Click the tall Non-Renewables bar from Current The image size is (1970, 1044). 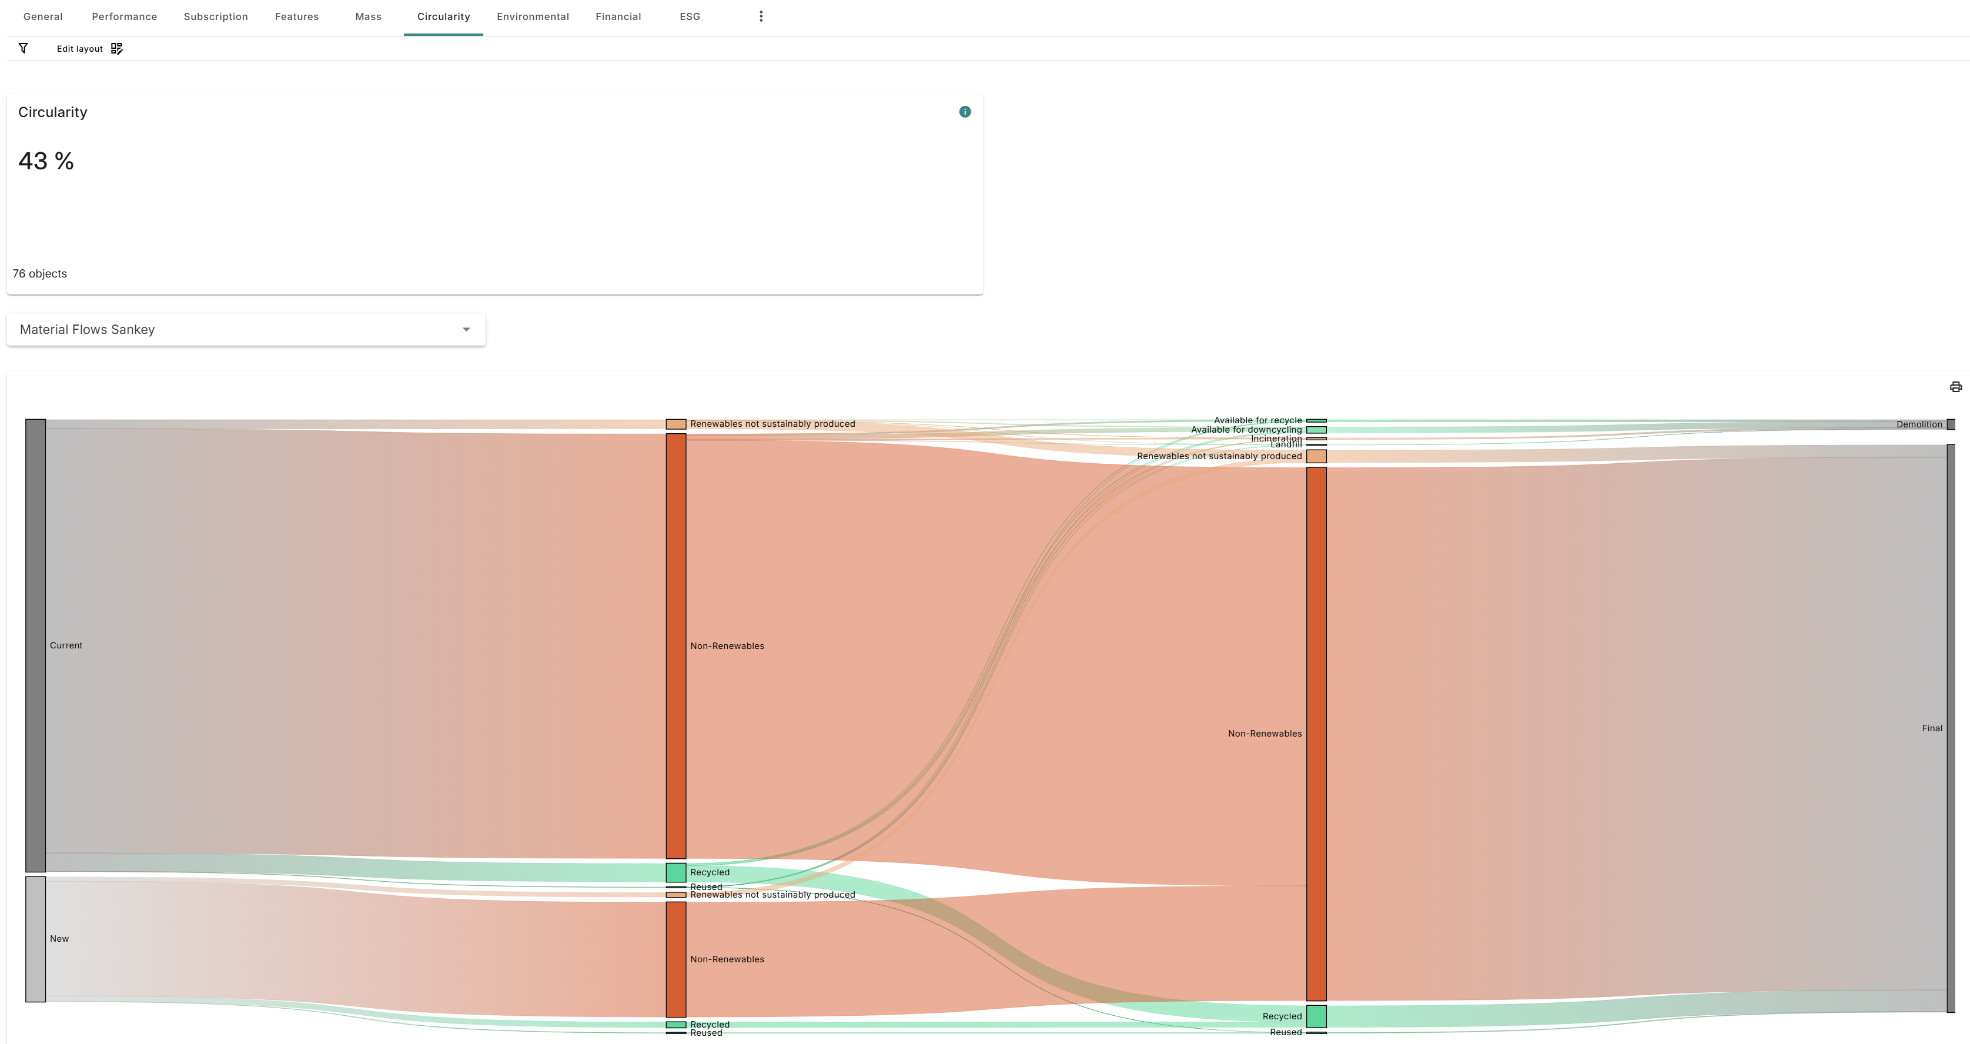coord(676,646)
